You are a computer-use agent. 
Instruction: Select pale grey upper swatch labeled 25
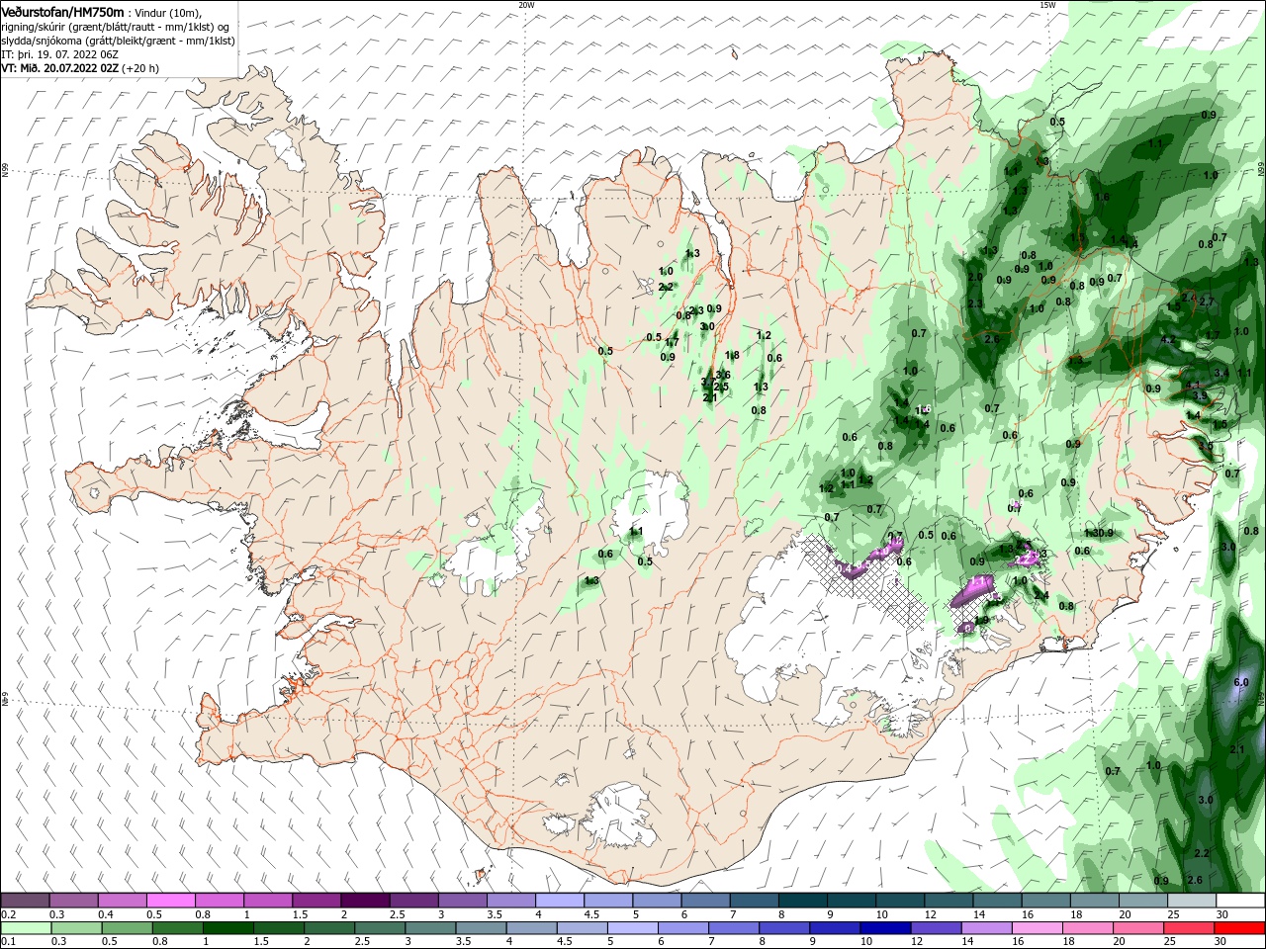click(x=1192, y=901)
